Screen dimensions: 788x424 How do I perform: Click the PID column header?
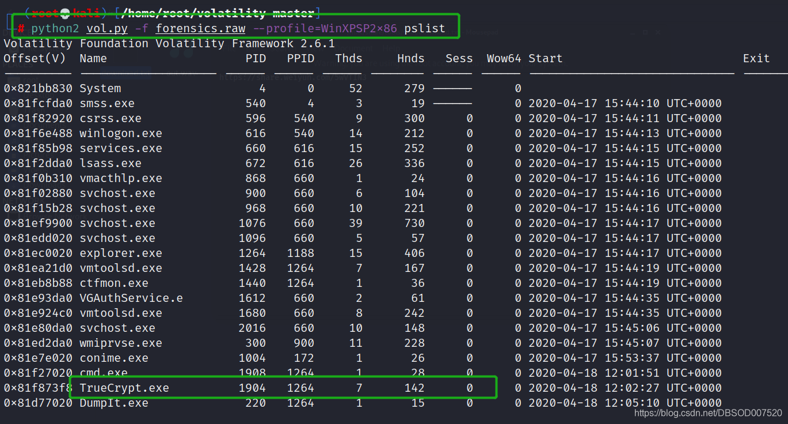coord(256,58)
